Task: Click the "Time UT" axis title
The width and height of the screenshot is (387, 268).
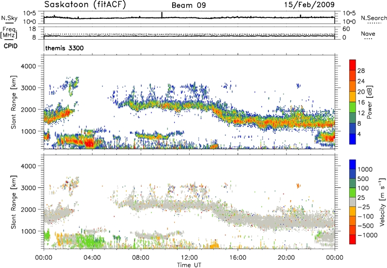Action: [x=189, y=265]
